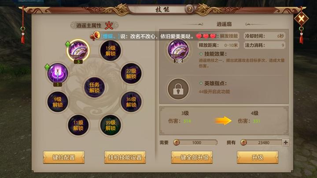Click the 一键全部升级 upgrade all button

tap(192, 157)
